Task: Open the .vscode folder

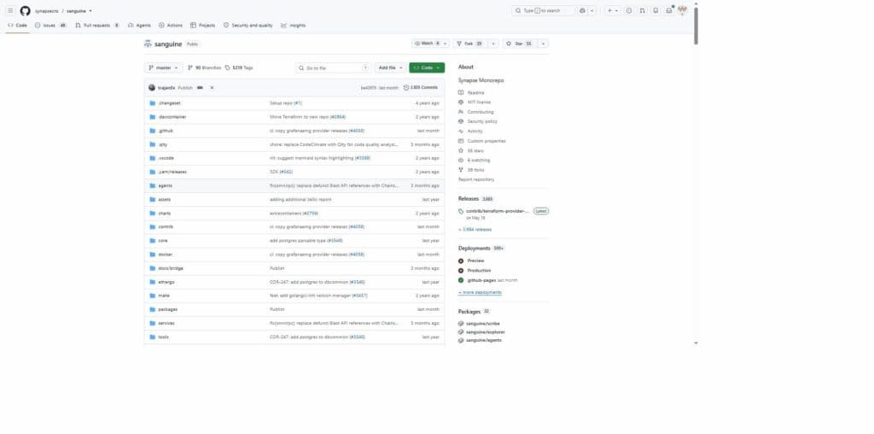Action: [166, 158]
